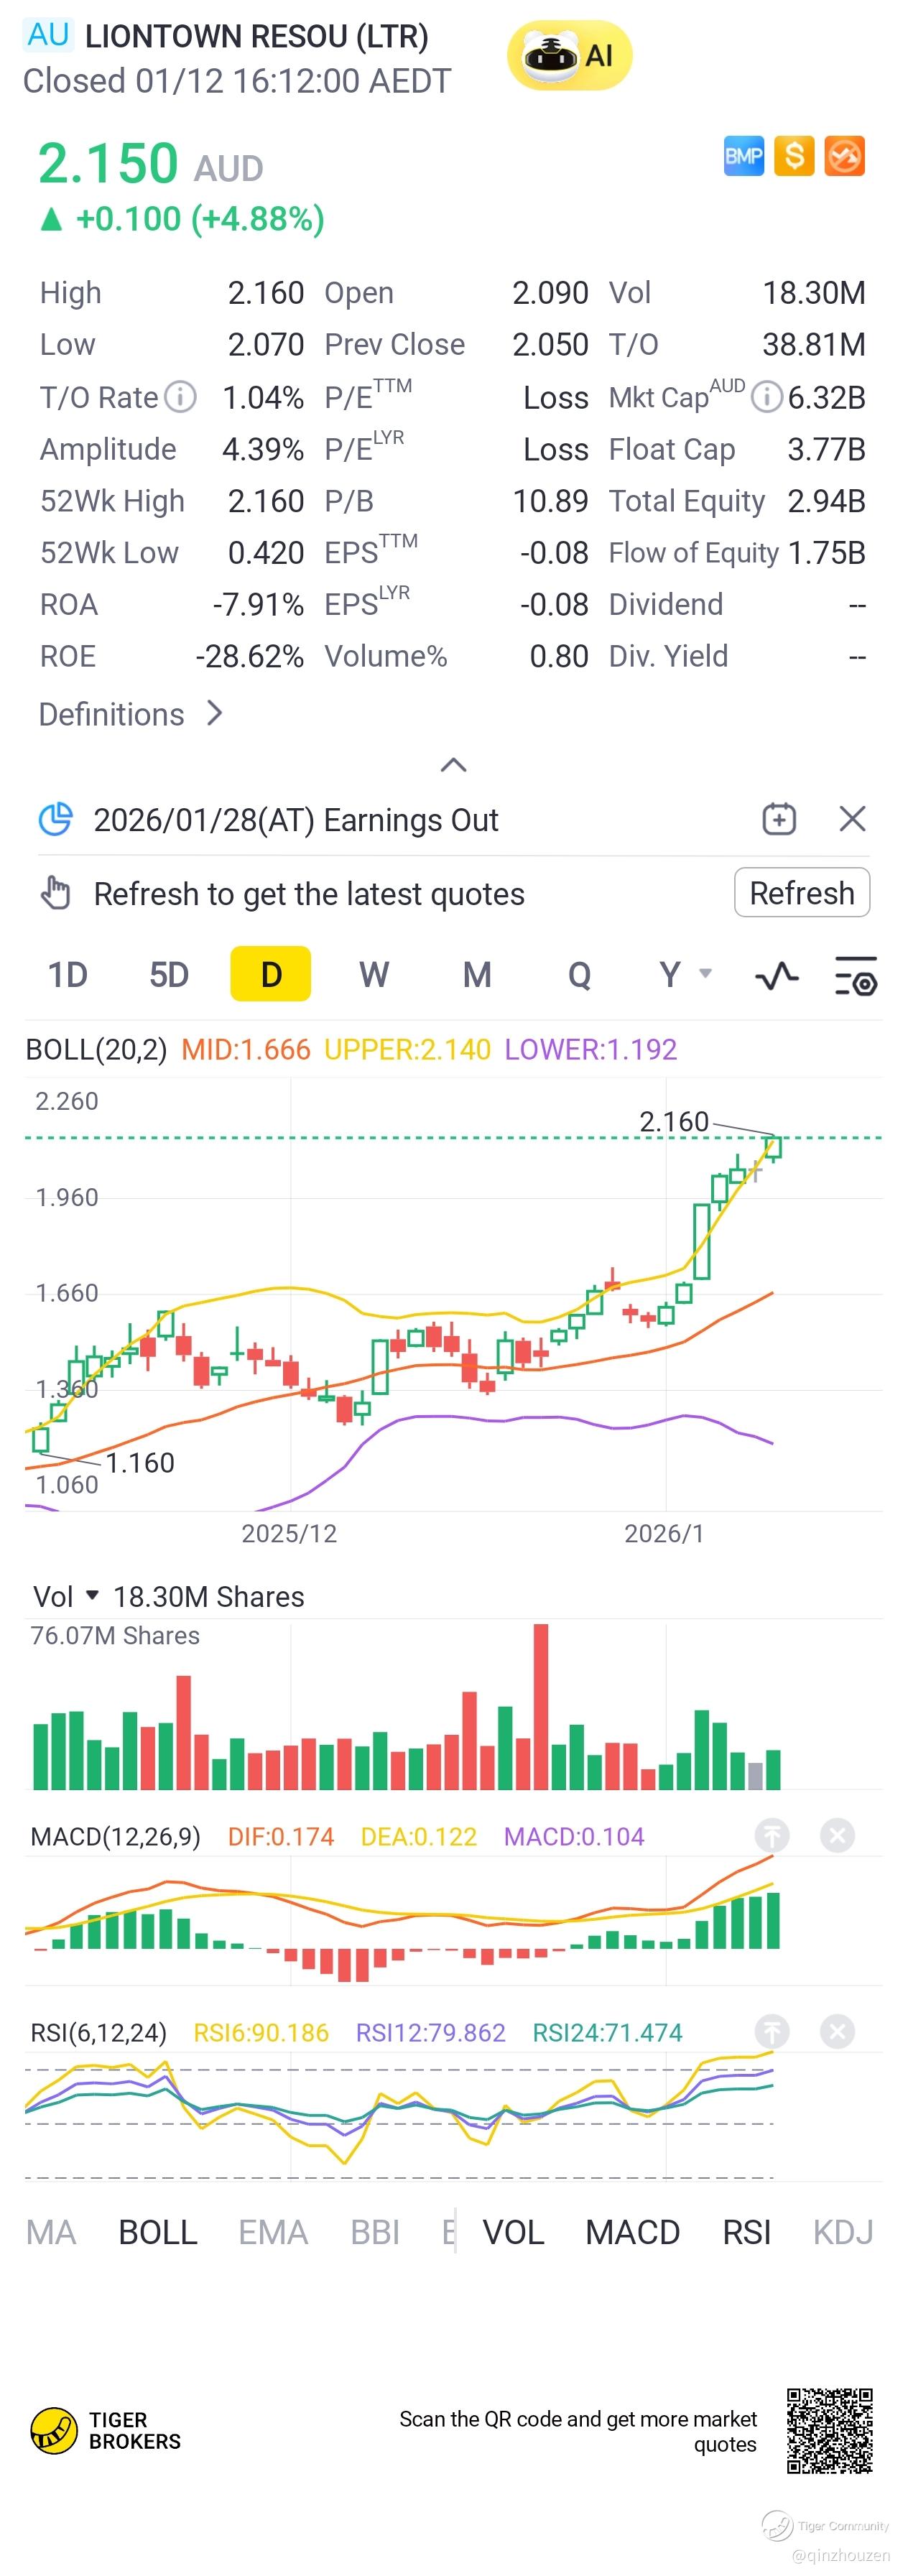Collapse the quote details panel
The height and width of the screenshot is (2576, 908).
[453, 765]
